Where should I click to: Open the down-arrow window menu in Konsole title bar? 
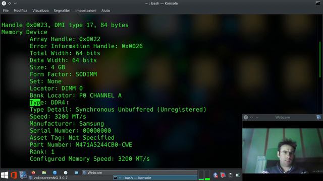(15, 4)
